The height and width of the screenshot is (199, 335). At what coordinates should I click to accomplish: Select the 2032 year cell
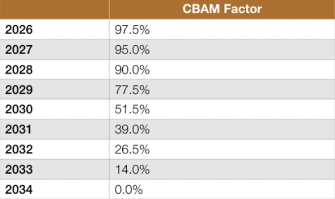coord(19,149)
